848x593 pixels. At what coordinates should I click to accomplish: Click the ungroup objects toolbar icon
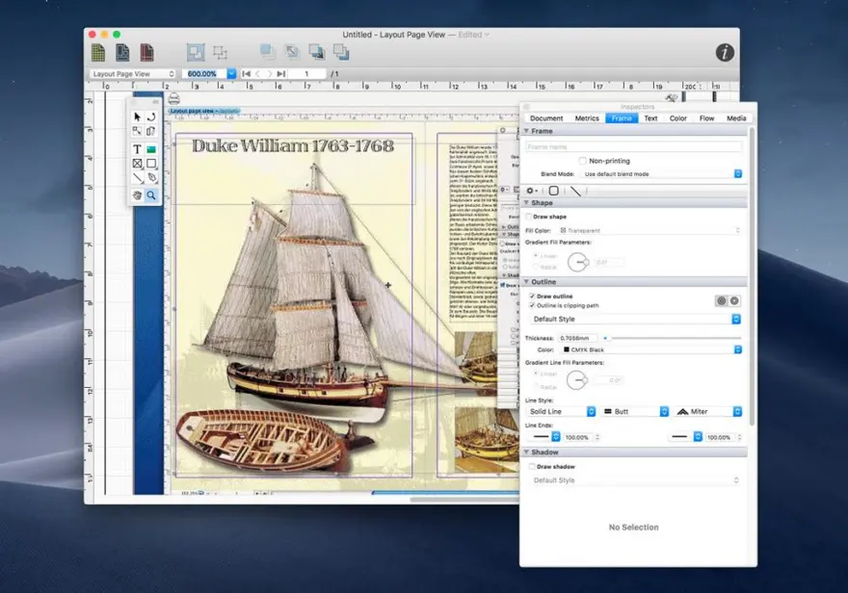[x=220, y=52]
